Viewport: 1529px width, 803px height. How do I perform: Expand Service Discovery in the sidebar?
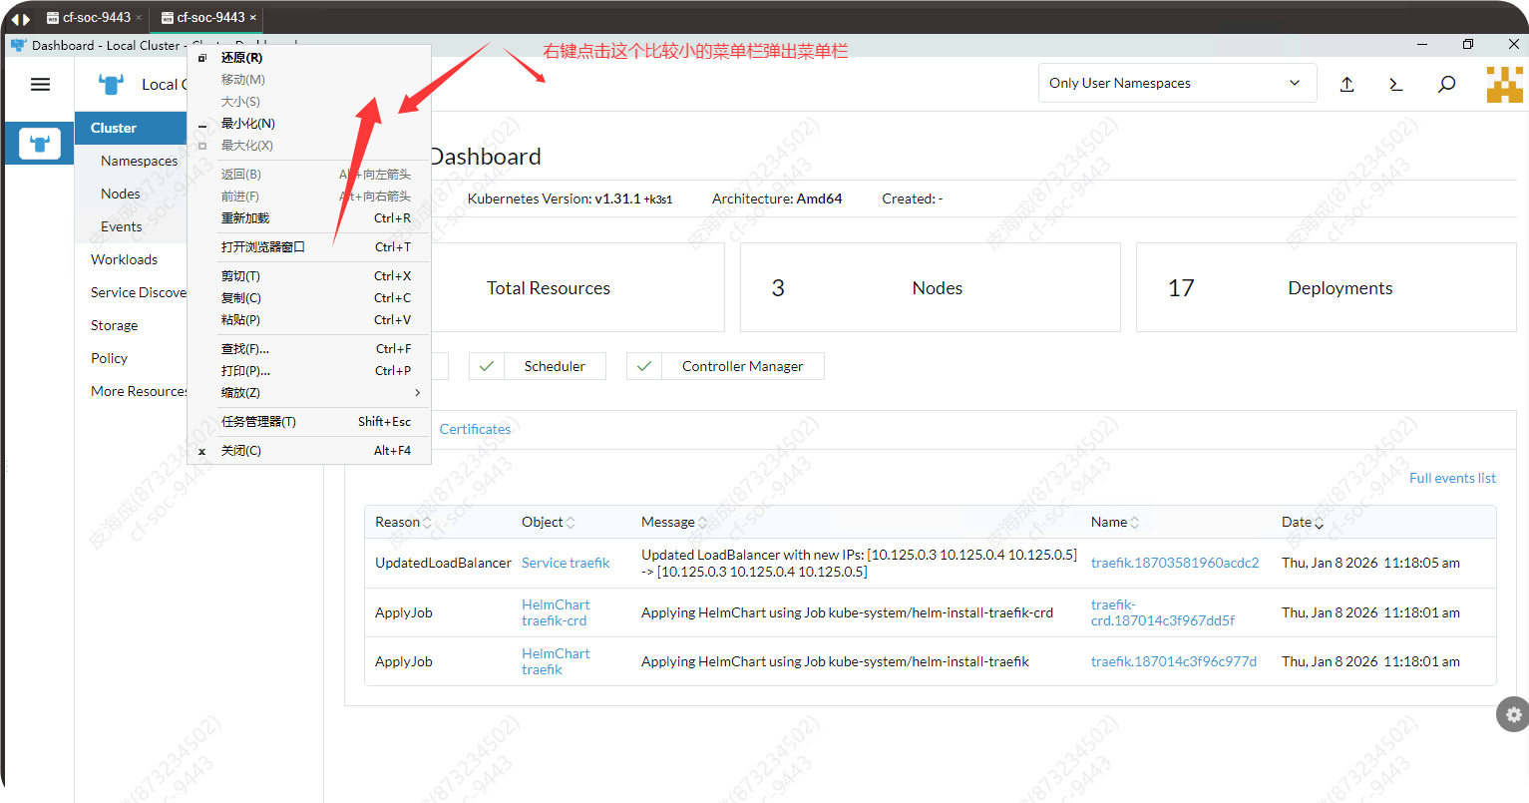tap(139, 292)
